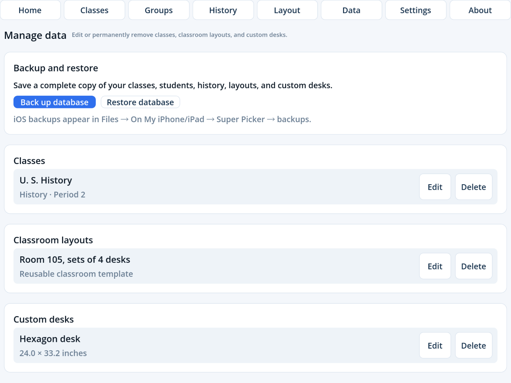Go to the Groups tab
Screen dimensions: 511x383
[159, 10]
